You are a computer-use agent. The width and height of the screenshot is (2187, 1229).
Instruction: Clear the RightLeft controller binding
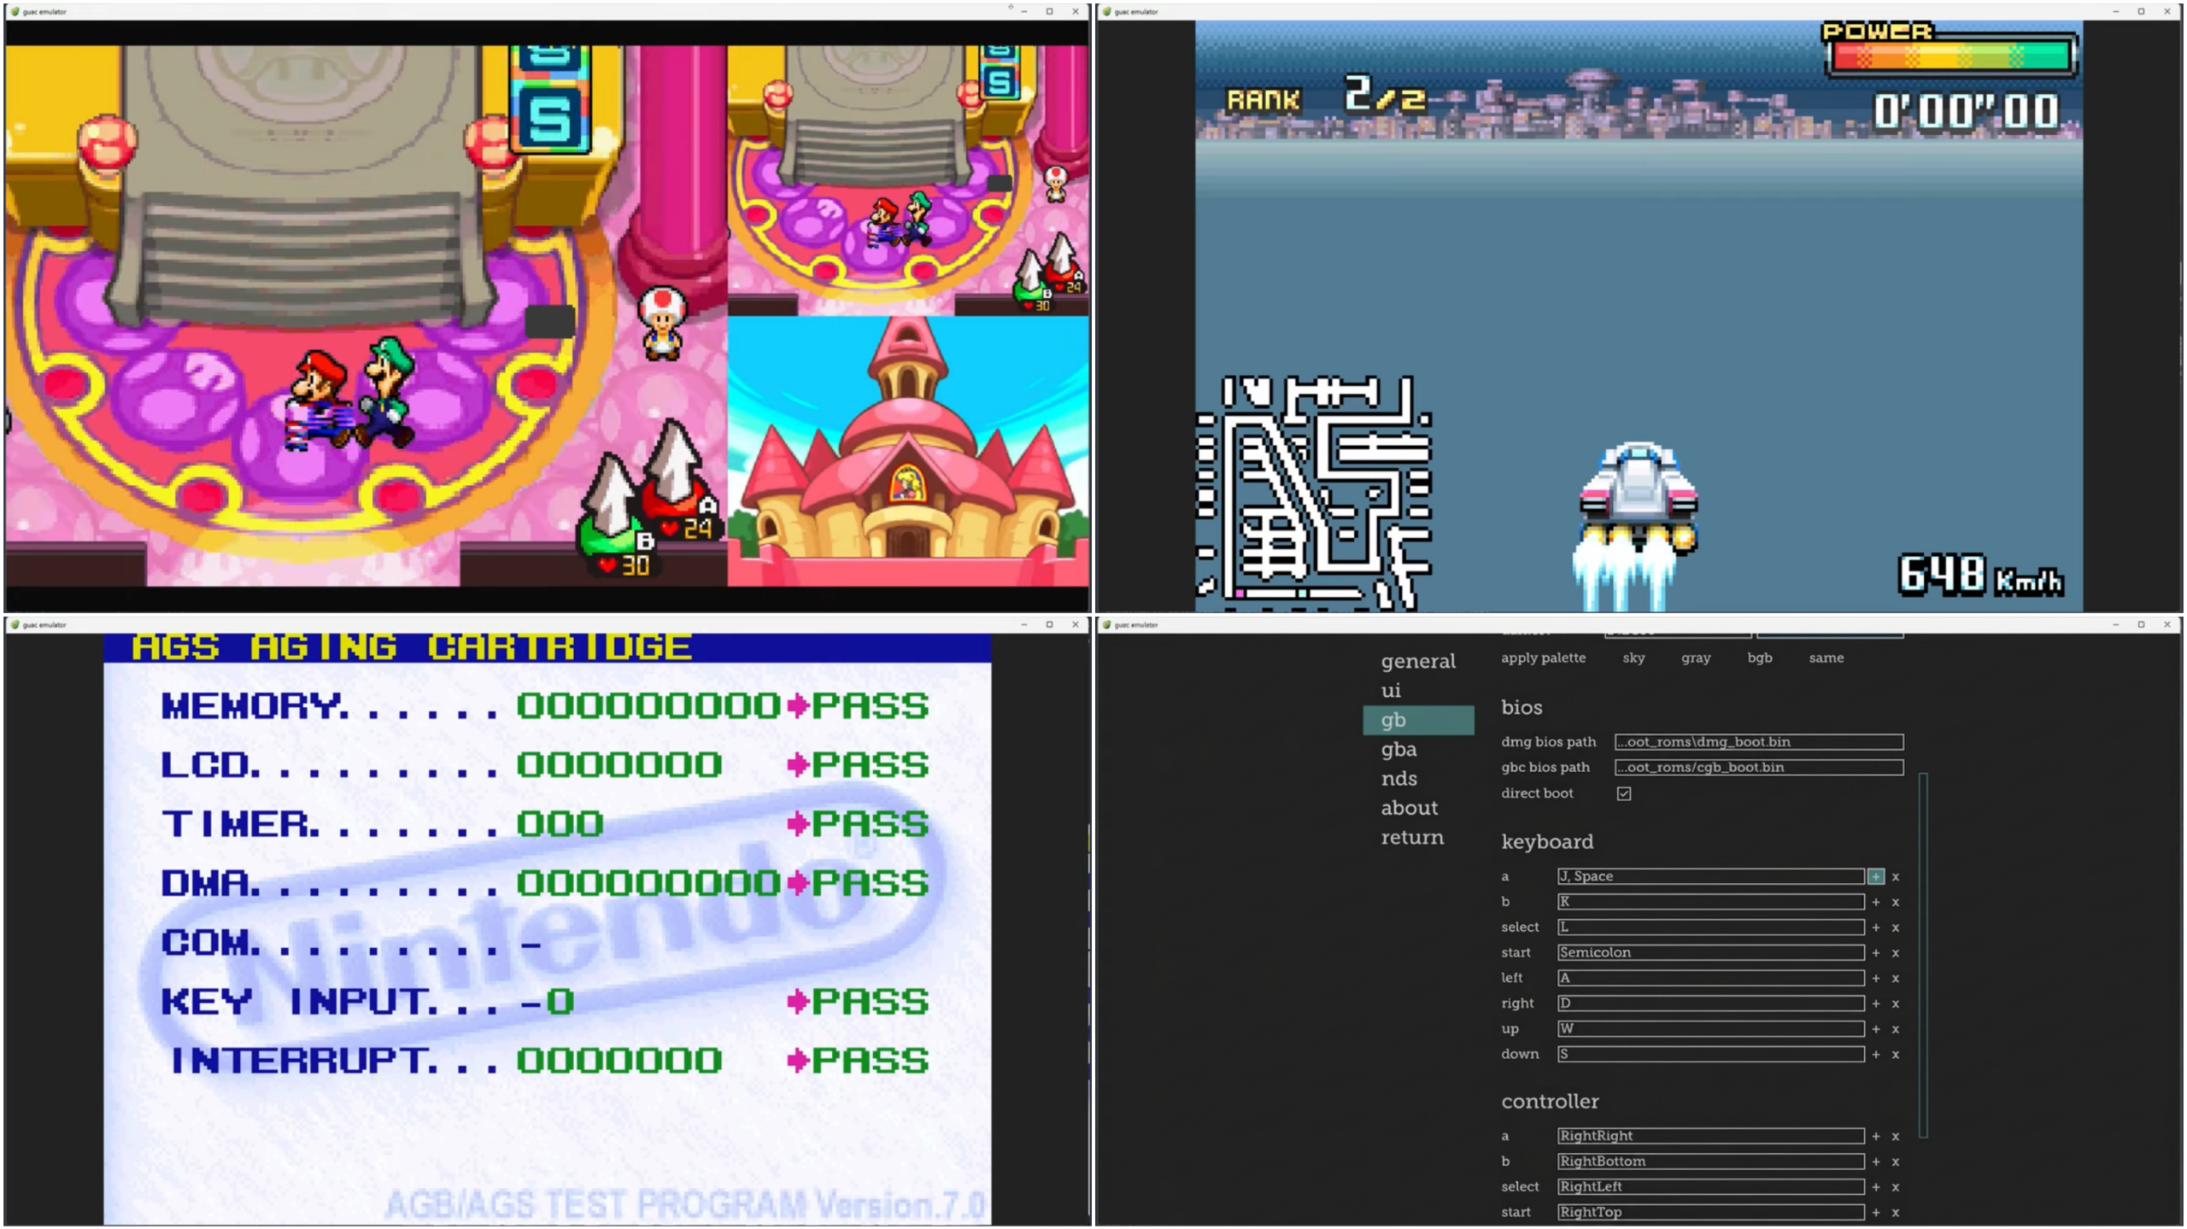click(x=1895, y=1187)
